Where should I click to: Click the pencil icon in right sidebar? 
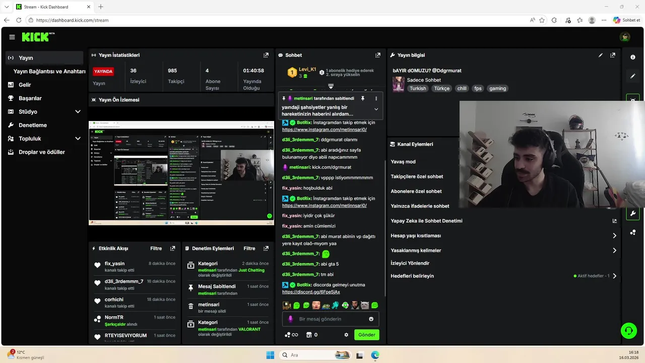point(633,76)
